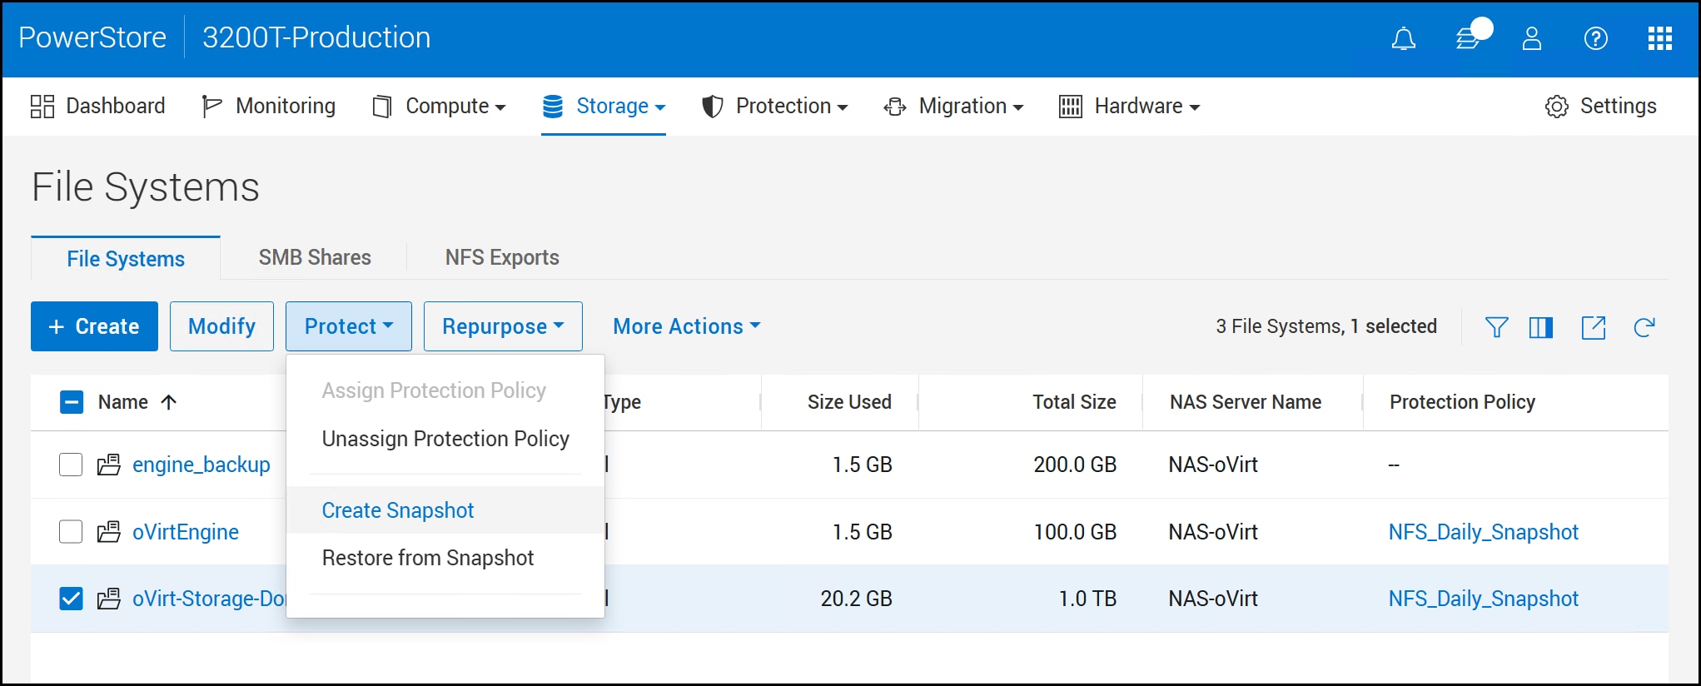
Task: Open the Repurpose dropdown button
Action: tap(503, 326)
